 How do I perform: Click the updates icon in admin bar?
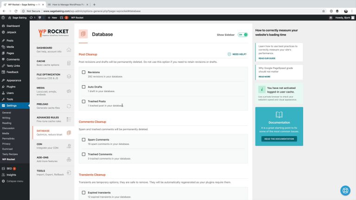click(x=32, y=18)
